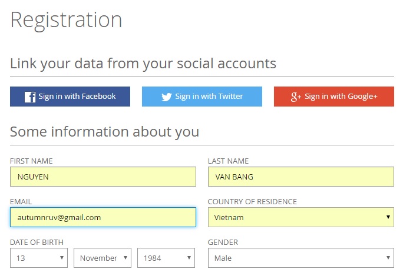Expand the birth year dropdown showing 1984
The image size is (403, 269).
point(166,258)
